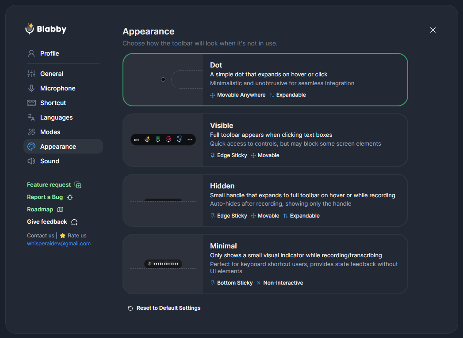Click the Microphone icon in sidebar
Screen dimensions: 463x338
click(x=31, y=88)
